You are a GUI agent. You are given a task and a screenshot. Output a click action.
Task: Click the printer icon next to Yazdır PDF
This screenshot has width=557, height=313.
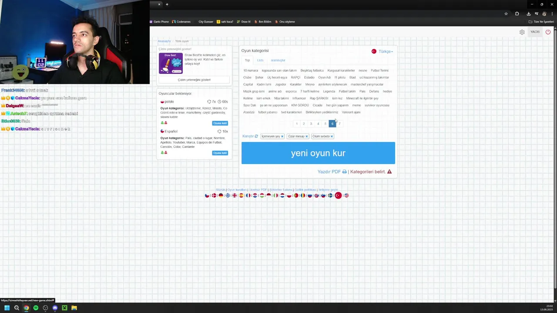tap(344, 172)
